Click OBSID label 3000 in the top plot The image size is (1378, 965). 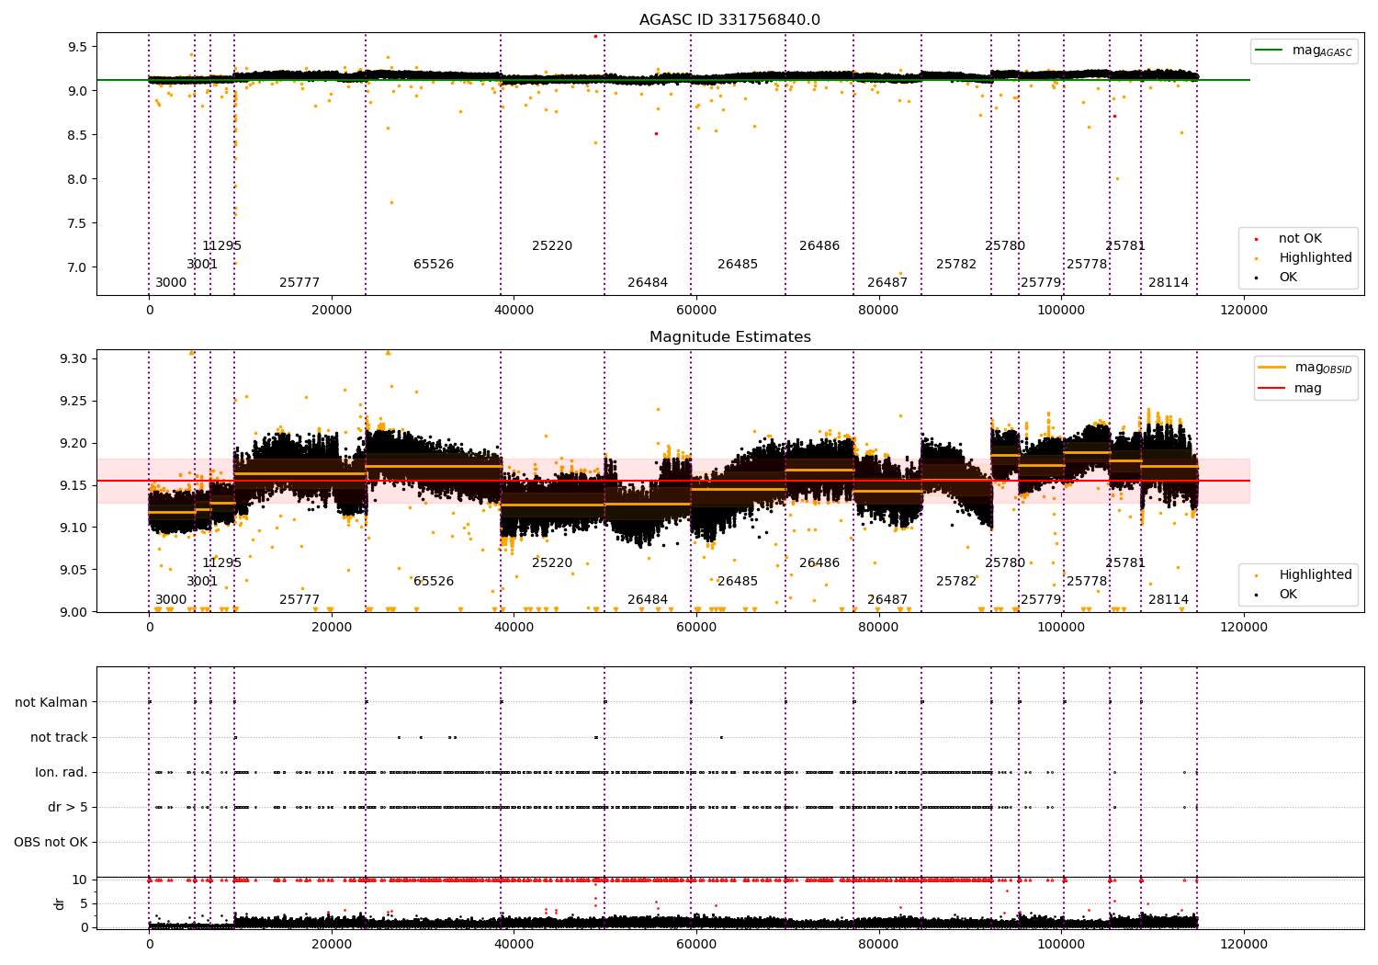pos(171,283)
